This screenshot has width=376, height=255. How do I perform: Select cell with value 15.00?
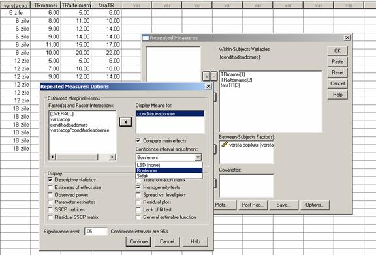pos(76,45)
